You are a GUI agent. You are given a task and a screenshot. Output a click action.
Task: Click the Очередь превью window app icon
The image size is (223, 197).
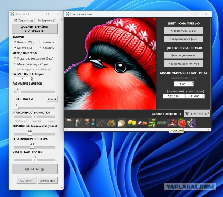point(67,14)
